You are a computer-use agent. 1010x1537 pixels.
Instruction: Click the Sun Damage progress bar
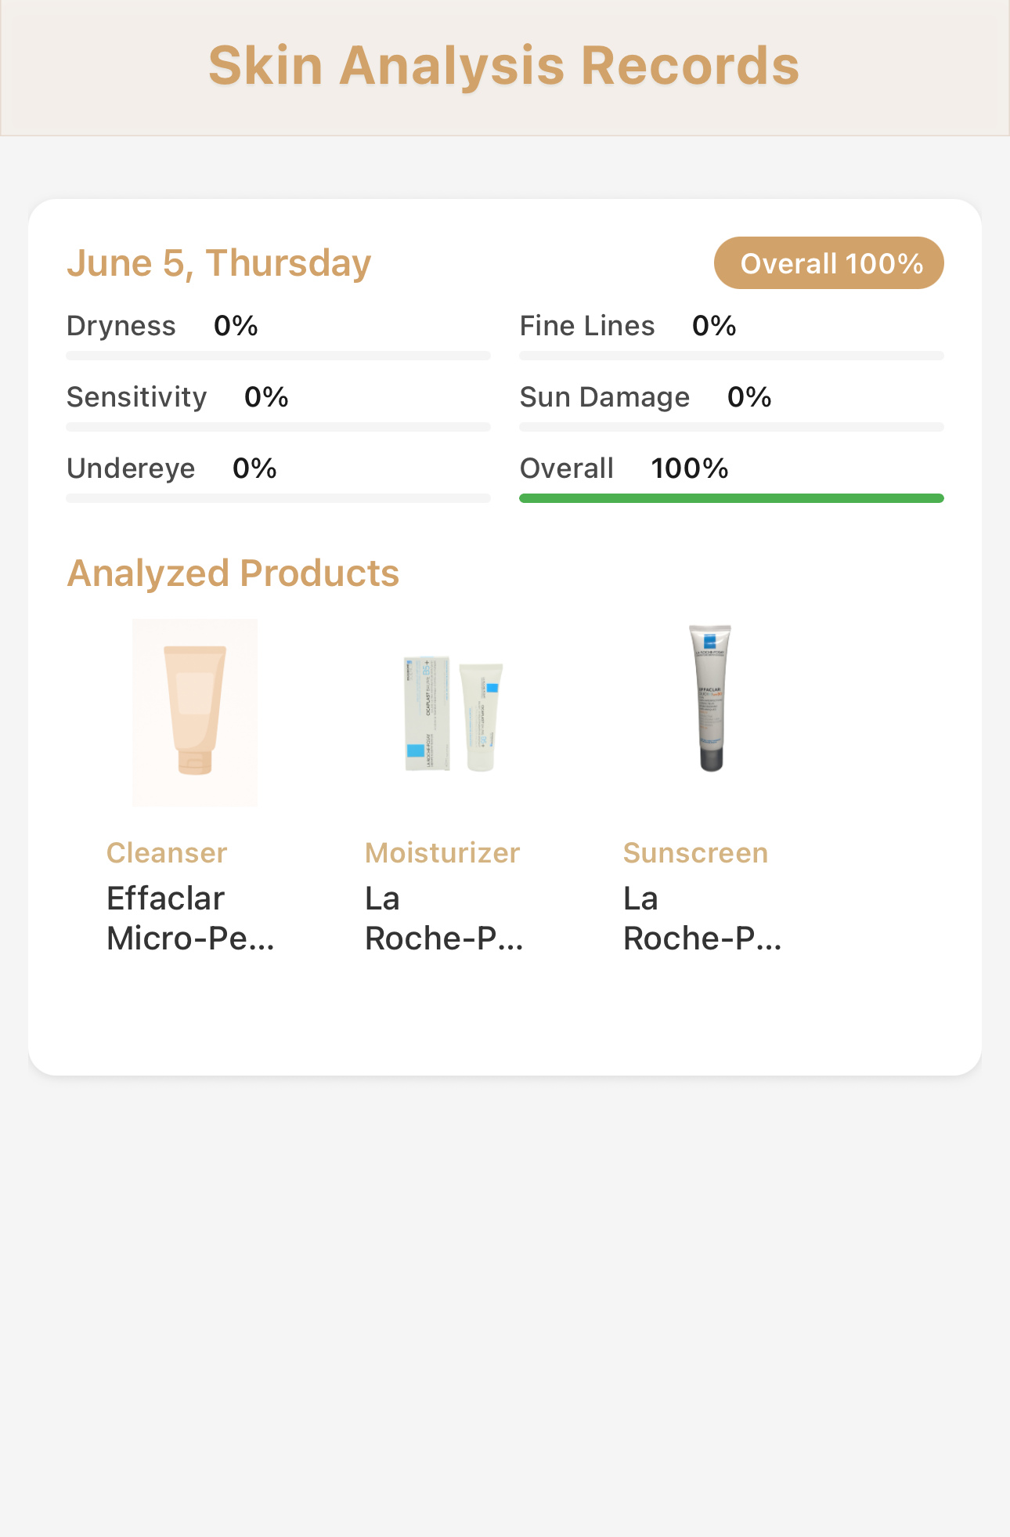click(x=731, y=427)
